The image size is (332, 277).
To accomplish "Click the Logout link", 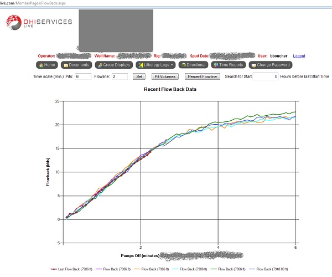I will [x=299, y=56].
